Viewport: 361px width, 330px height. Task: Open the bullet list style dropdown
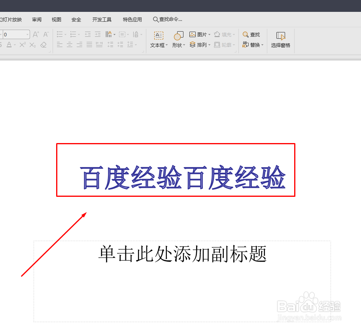[x=66, y=35]
